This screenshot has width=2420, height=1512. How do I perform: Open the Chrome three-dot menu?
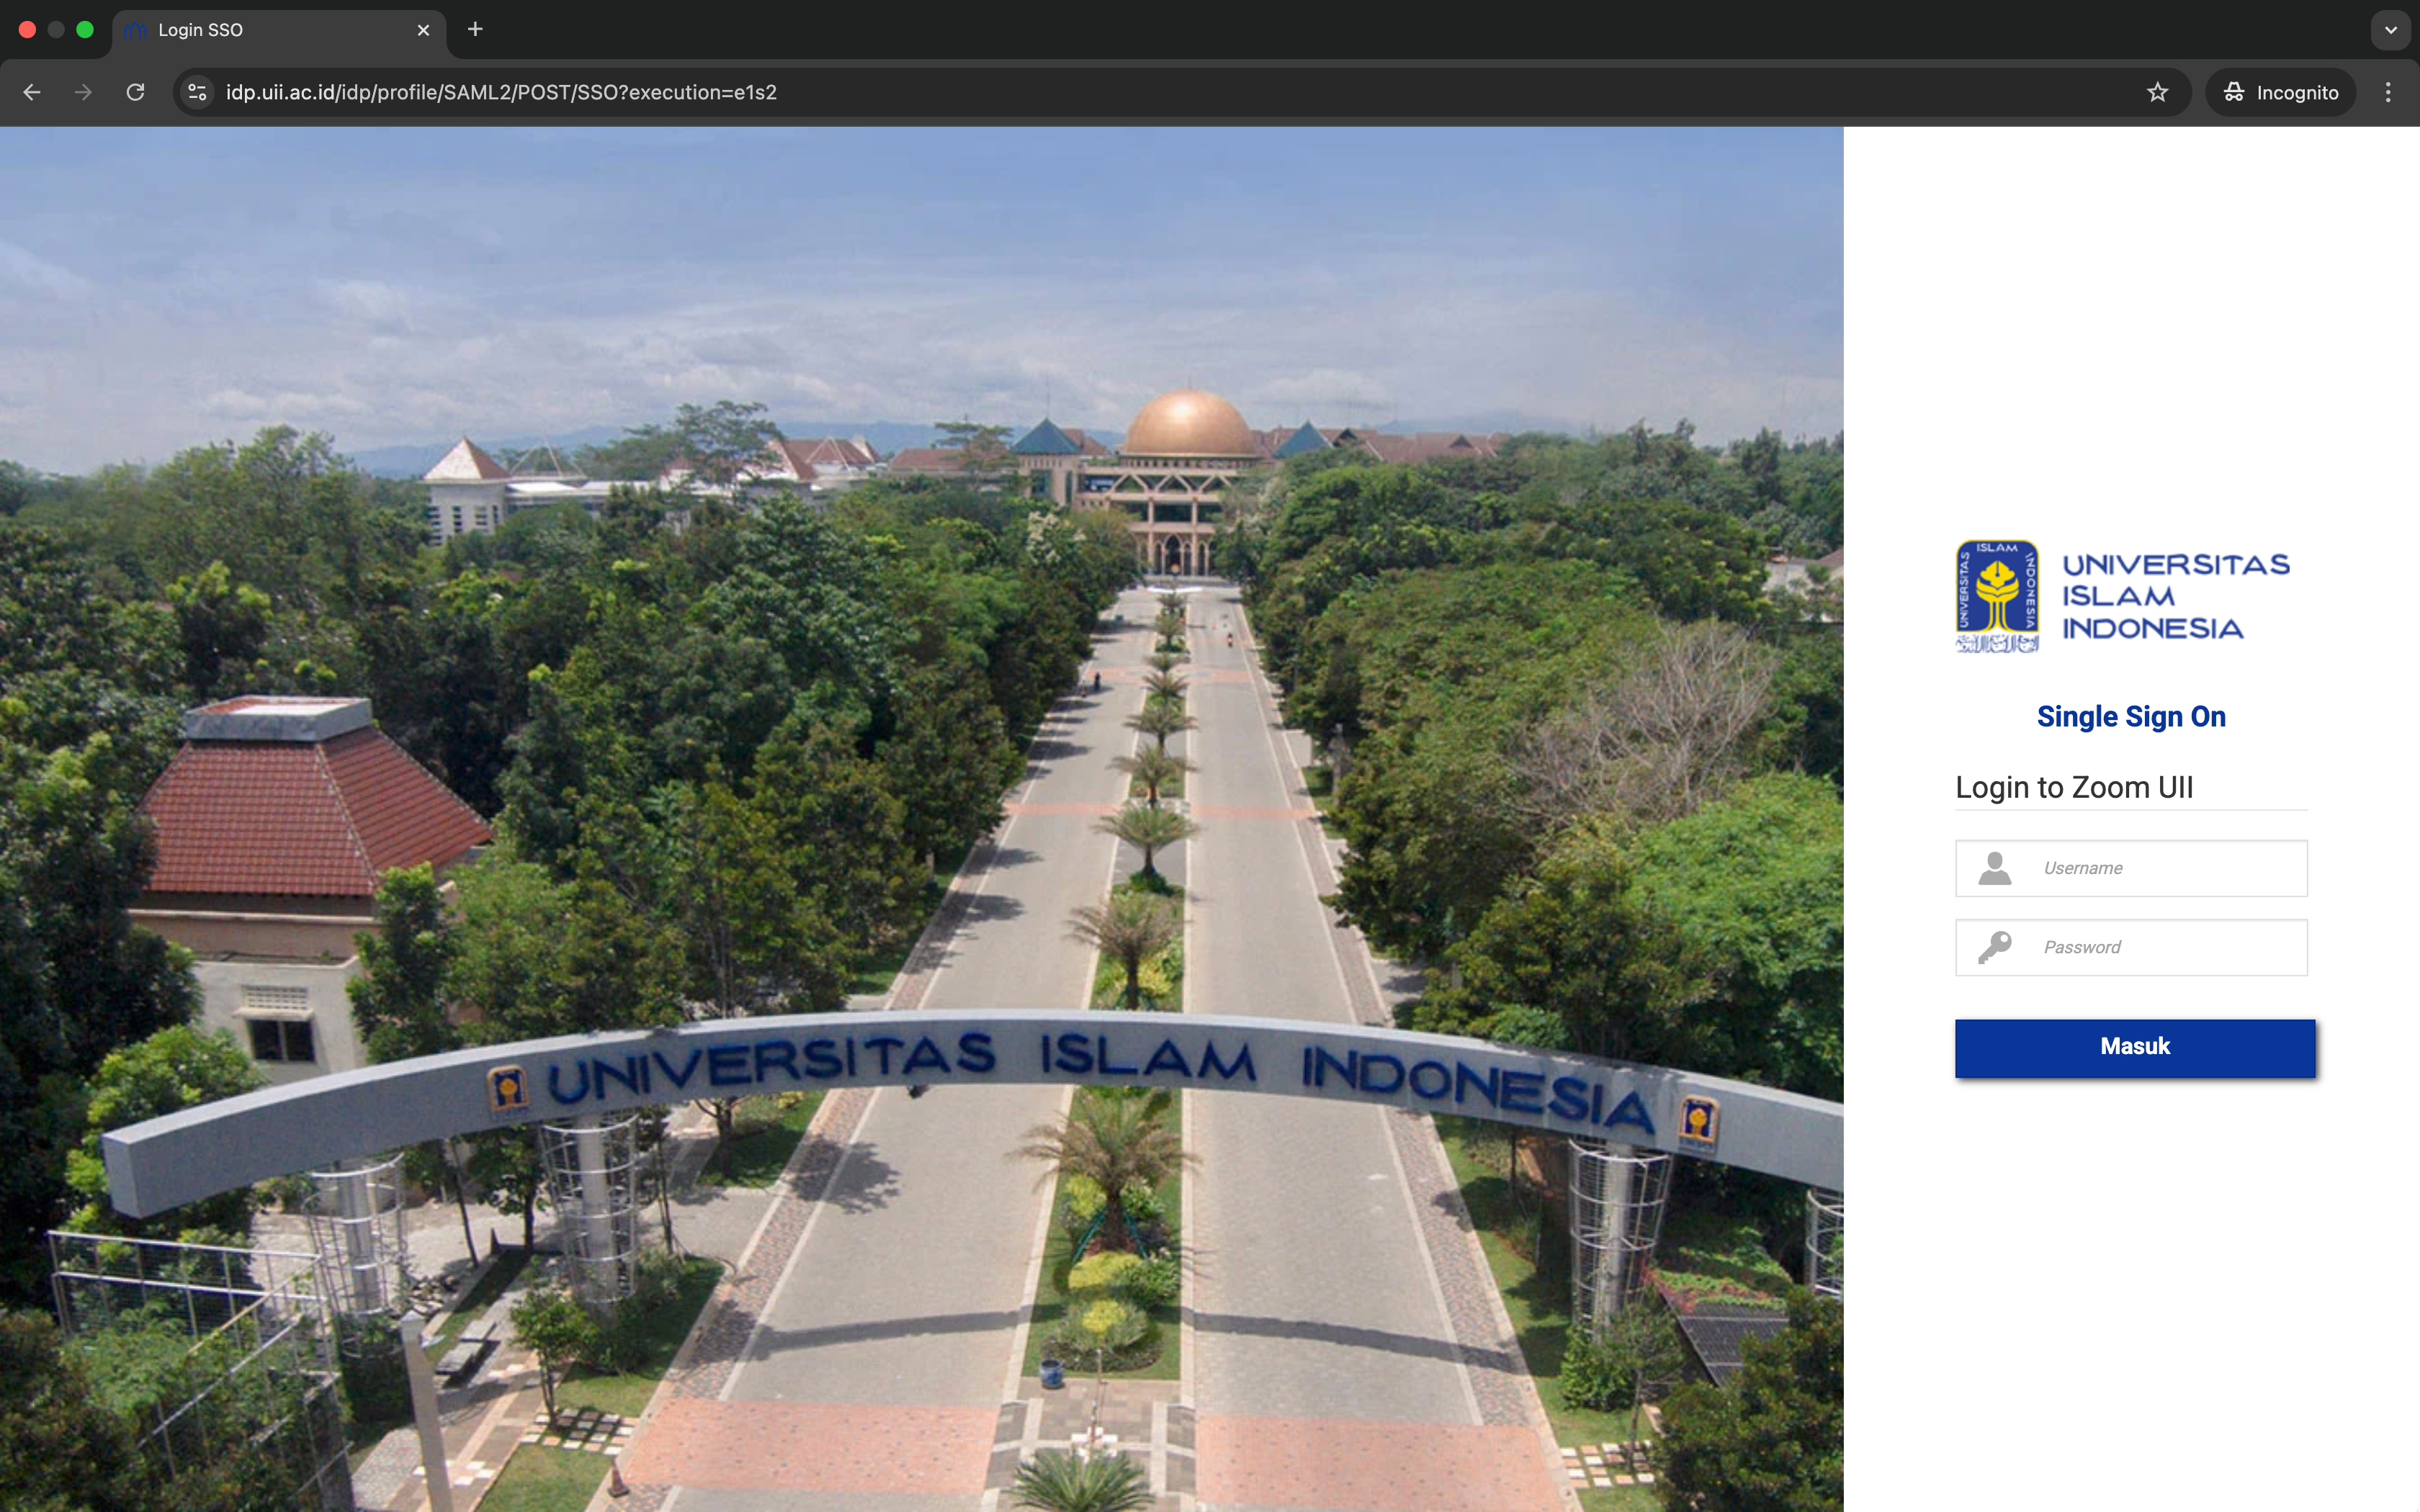(2388, 92)
